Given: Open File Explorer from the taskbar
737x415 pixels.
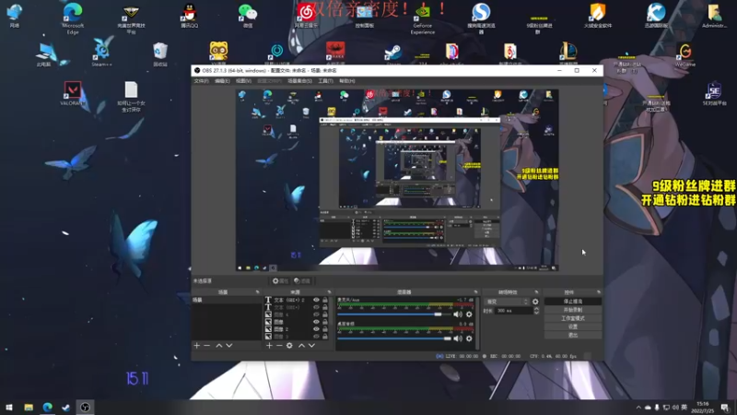Looking at the screenshot, I should pos(29,407).
